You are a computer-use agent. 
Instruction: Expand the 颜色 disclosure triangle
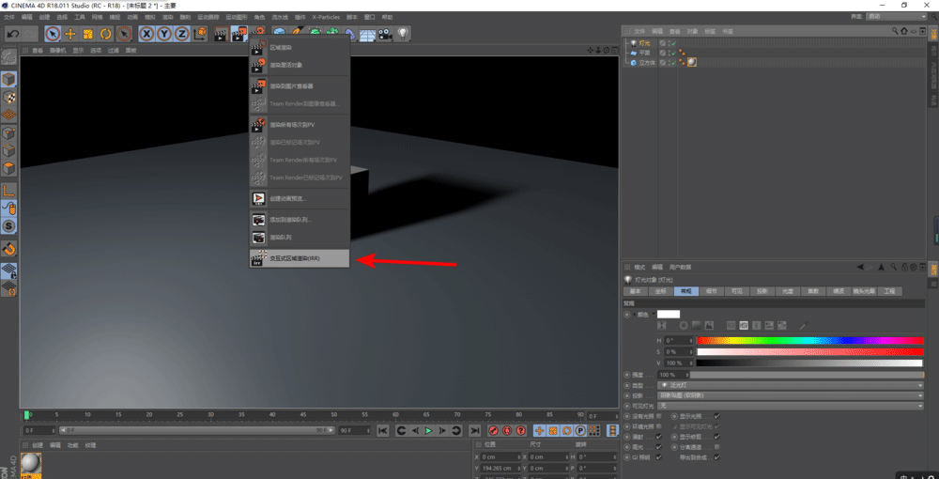[634, 314]
